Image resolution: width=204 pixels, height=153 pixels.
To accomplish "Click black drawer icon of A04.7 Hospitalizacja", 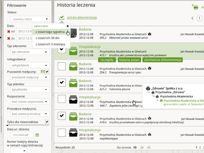I will (73, 99).
